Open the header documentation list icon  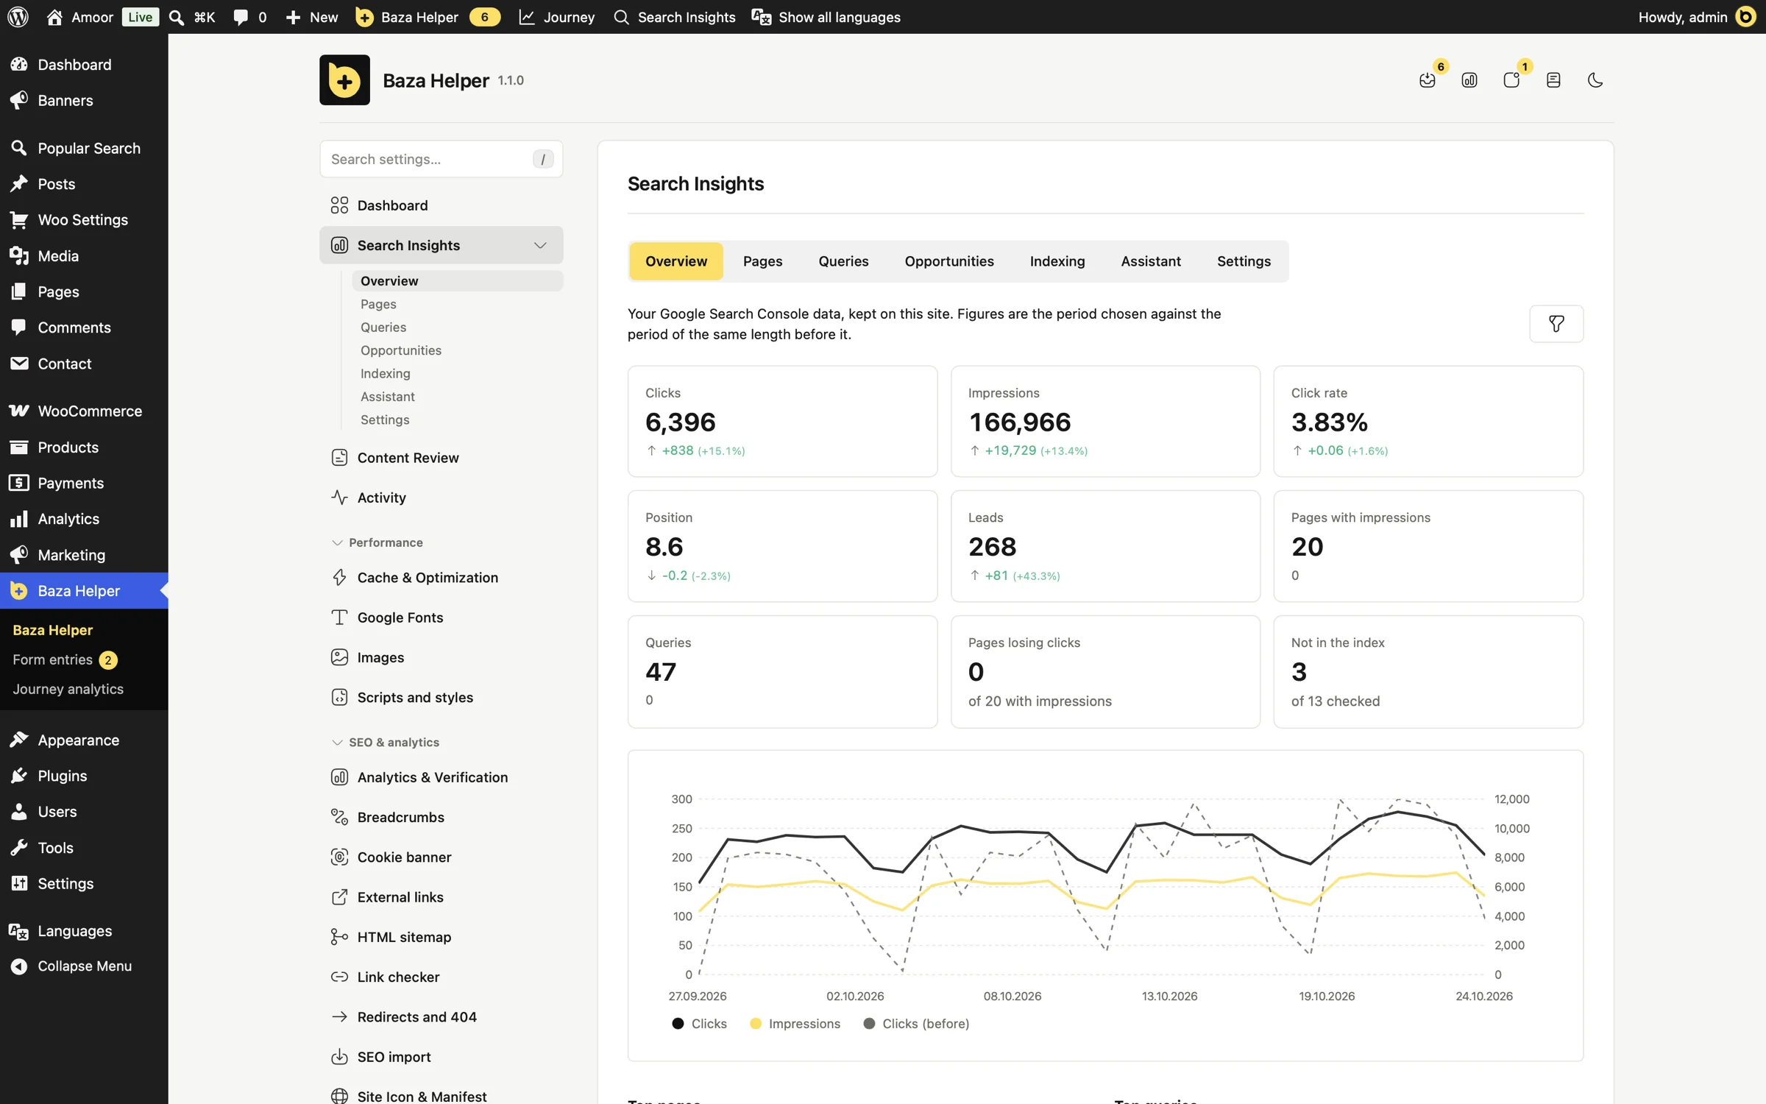(x=1553, y=79)
